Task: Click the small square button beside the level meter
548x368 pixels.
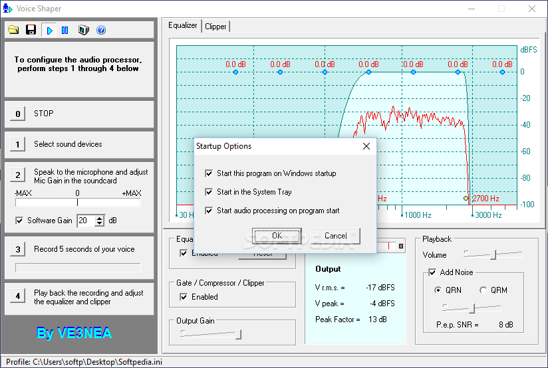Action: 401,246
